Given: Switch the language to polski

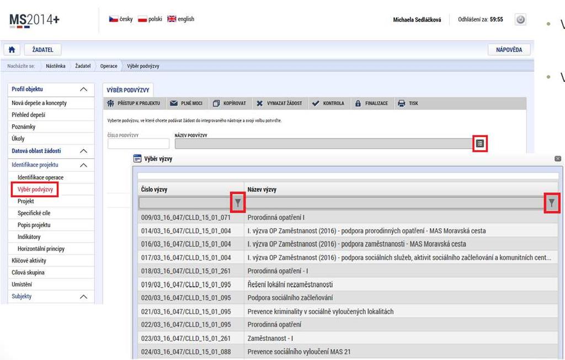Looking at the screenshot, I should click(150, 19).
